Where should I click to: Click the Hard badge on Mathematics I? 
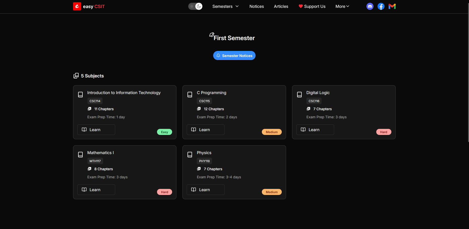coord(165,192)
